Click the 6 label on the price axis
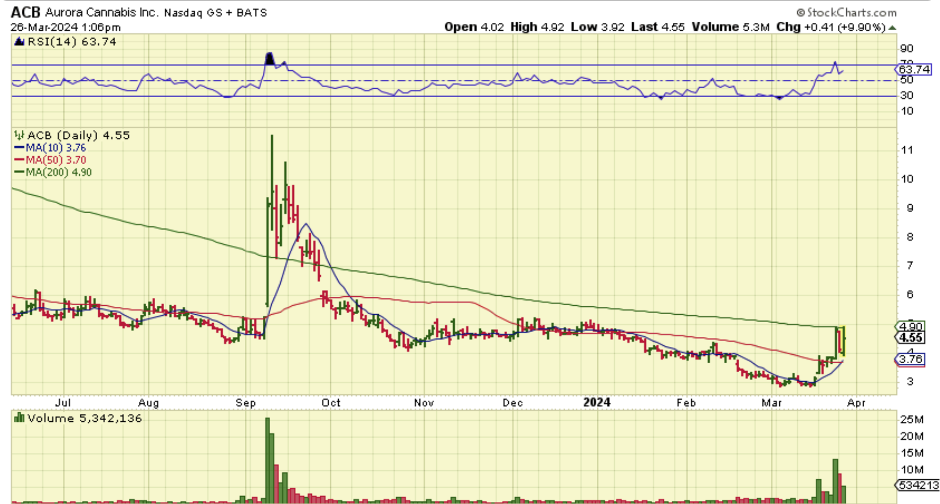The height and width of the screenshot is (504, 940). pos(910,294)
